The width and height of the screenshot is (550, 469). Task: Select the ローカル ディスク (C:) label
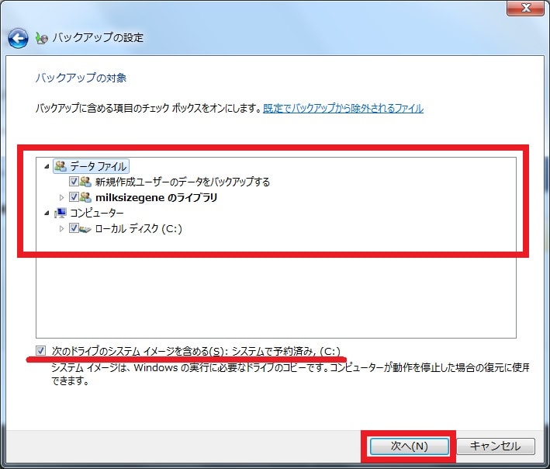tap(139, 229)
